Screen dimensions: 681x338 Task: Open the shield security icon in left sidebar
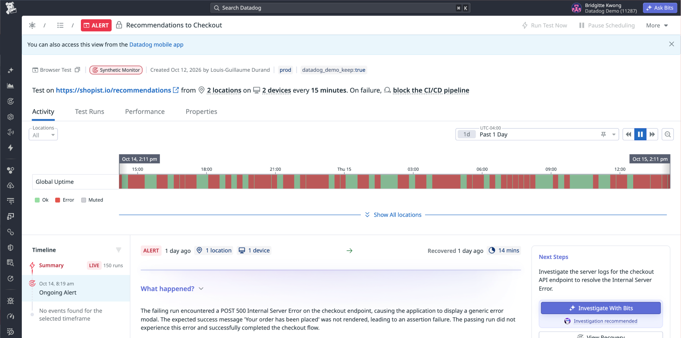pos(11,248)
